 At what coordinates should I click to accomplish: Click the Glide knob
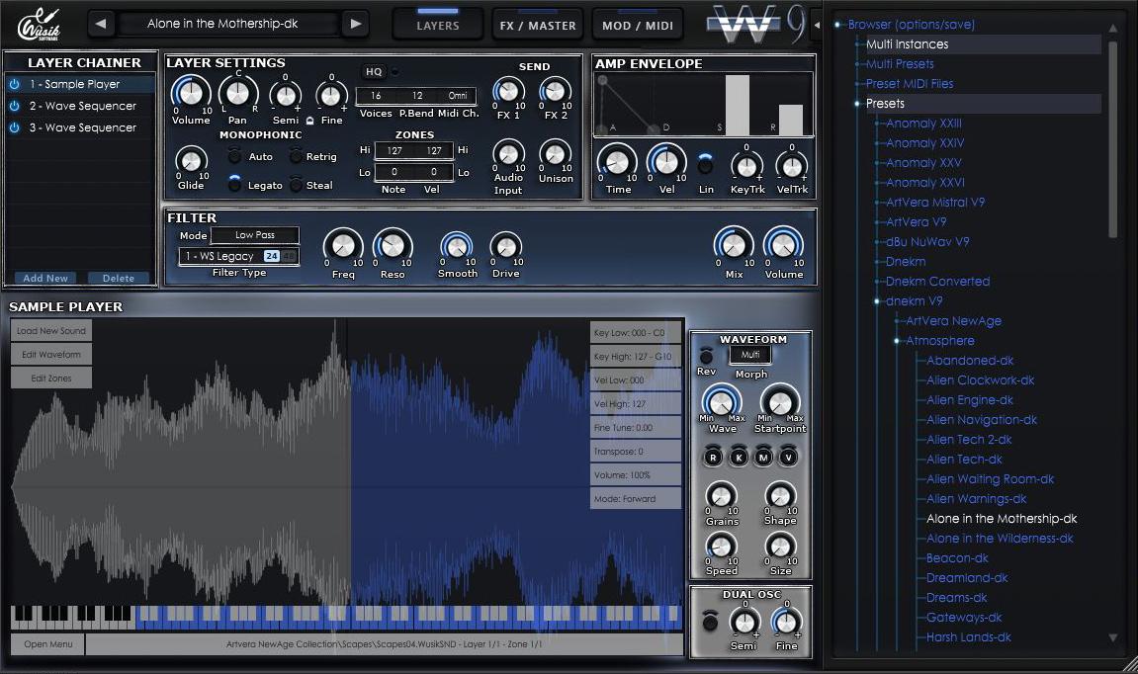coord(191,160)
